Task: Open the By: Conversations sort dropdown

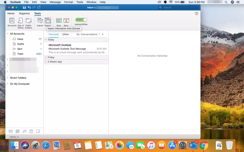Action: click(88, 34)
